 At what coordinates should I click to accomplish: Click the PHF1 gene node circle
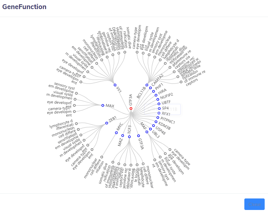pyautogui.click(x=150, y=88)
